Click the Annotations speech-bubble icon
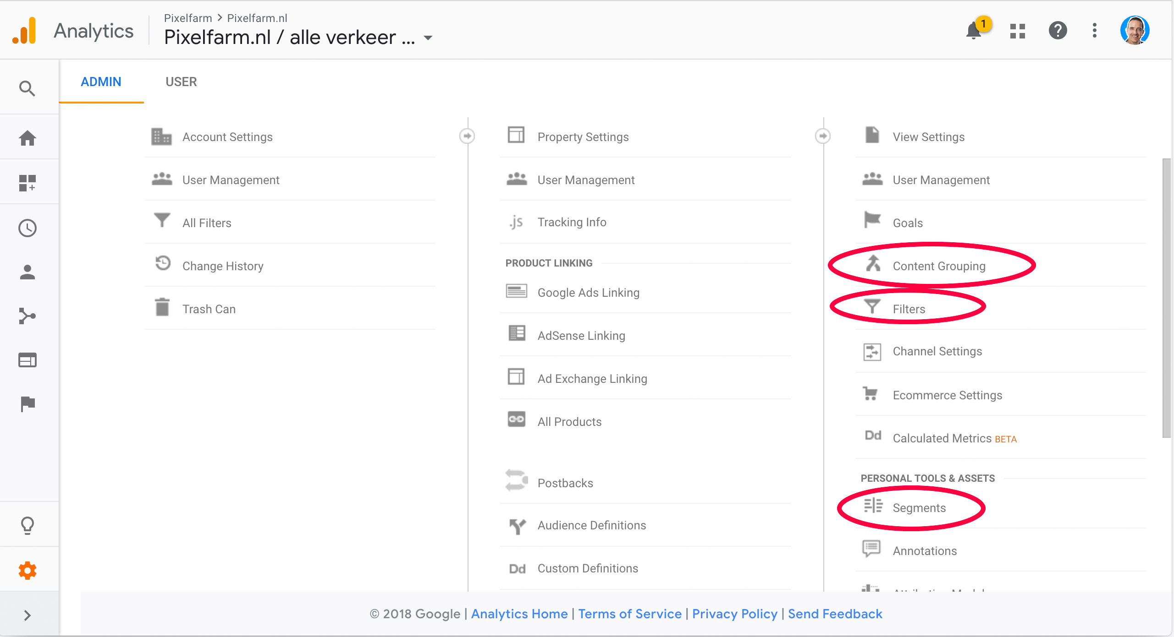 [871, 549]
